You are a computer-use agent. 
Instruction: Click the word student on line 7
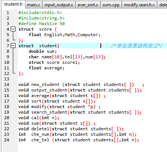(x=48, y=46)
